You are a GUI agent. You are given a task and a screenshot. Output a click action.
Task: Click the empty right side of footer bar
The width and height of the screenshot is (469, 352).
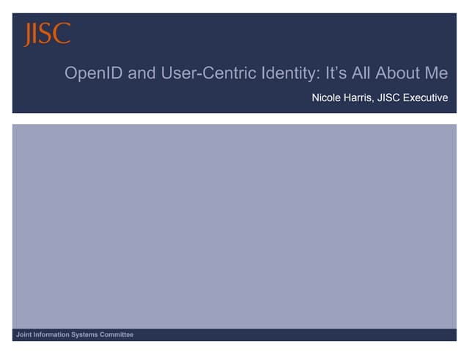(x=330, y=335)
